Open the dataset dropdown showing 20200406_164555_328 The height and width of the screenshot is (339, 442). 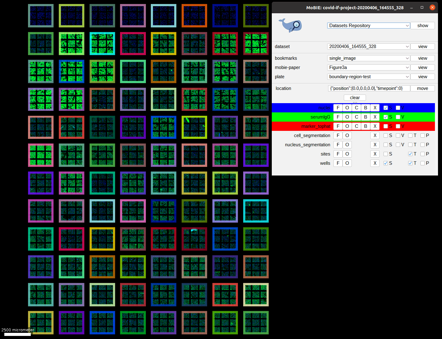pyautogui.click(x=368, y=46)
